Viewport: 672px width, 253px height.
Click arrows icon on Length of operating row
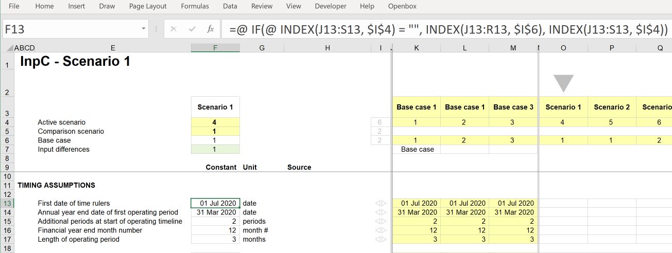[x=381, y=239]
